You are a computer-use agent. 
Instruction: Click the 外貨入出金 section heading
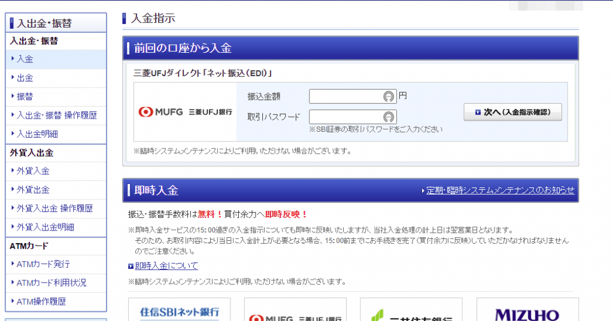(31, 153)
